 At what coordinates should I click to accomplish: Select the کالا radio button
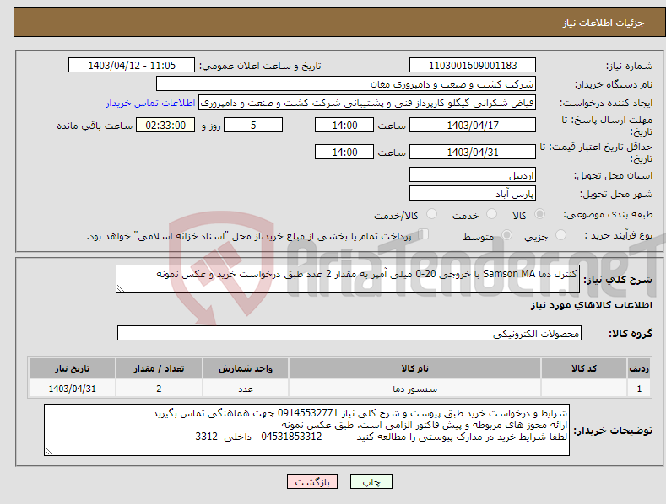click(x=540, y=214)
